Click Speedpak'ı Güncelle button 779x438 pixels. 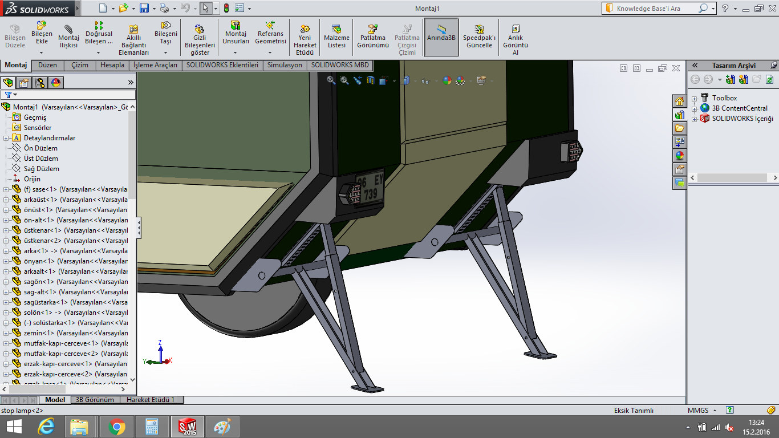tap(479, 36)
